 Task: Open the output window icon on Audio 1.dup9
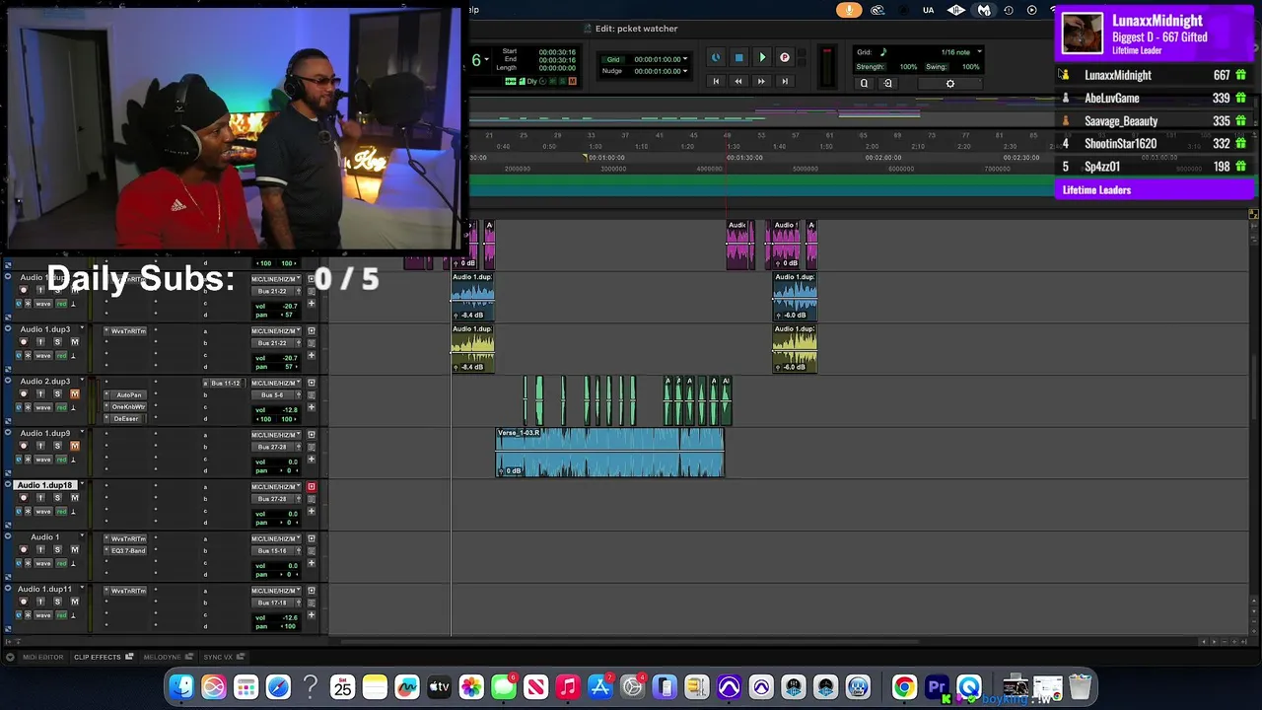point(312,435)
